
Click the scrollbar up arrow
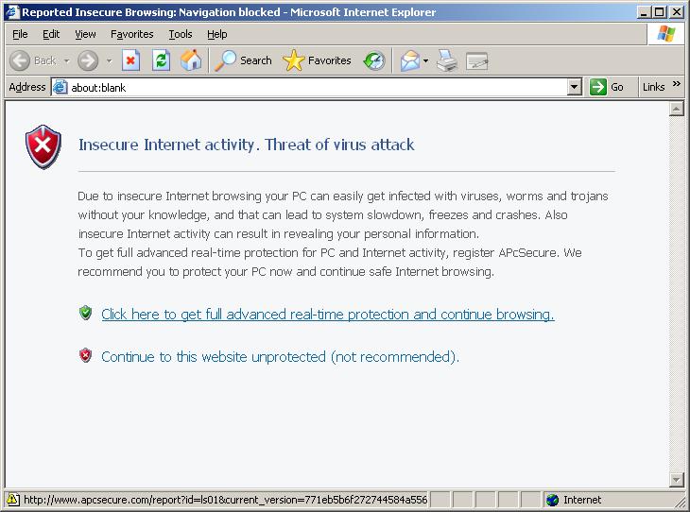(677, 109)
